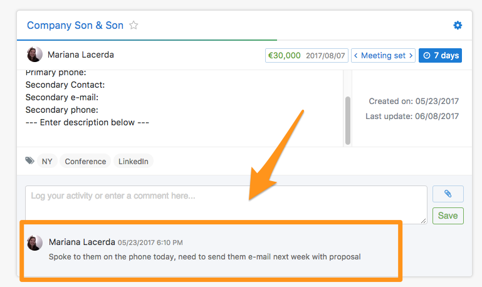Click Mariana Lacerda's name in the comment
This screenshot has height=287, width=482.
[x=81, y=242]
